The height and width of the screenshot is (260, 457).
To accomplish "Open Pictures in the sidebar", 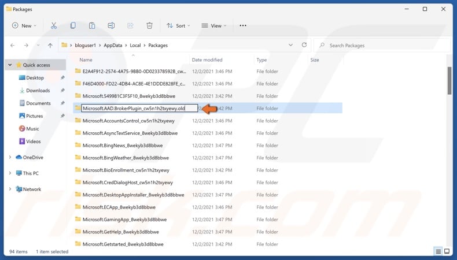I will (34, 116).
